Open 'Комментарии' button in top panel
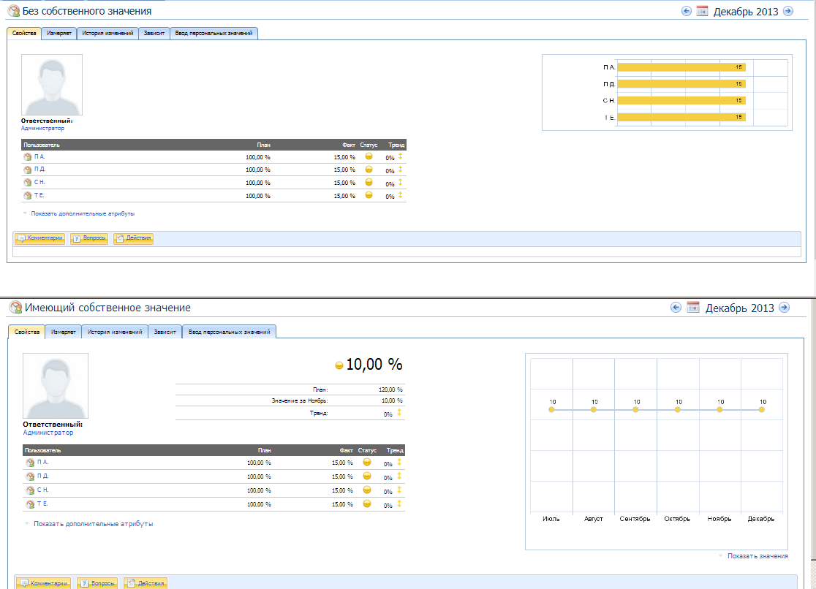816x589 pixels. pos(40,238)
